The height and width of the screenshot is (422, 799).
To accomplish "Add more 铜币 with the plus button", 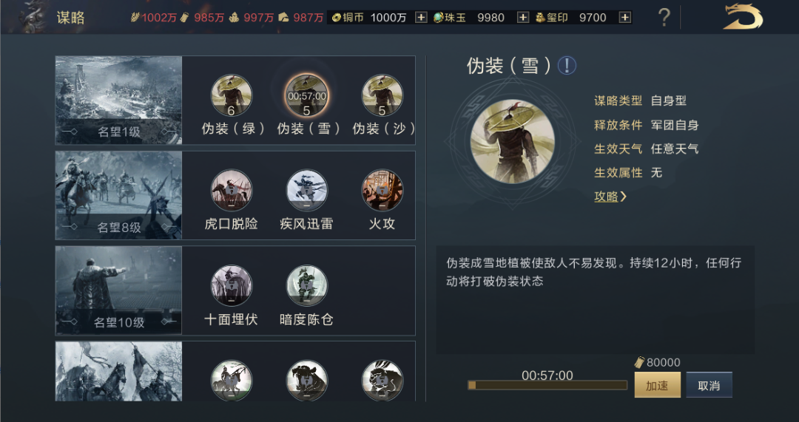I will click(x=421, y=18).
